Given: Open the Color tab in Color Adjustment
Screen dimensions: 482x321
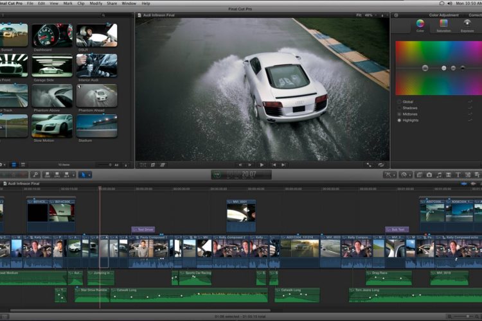Looking at the screenshot, I should 420,24.
